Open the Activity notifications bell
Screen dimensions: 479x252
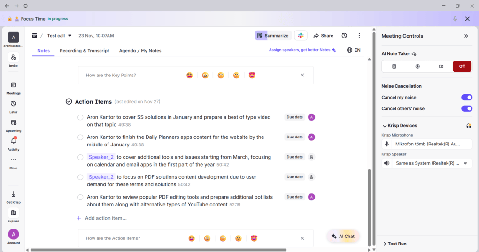[x=14, y=141]
